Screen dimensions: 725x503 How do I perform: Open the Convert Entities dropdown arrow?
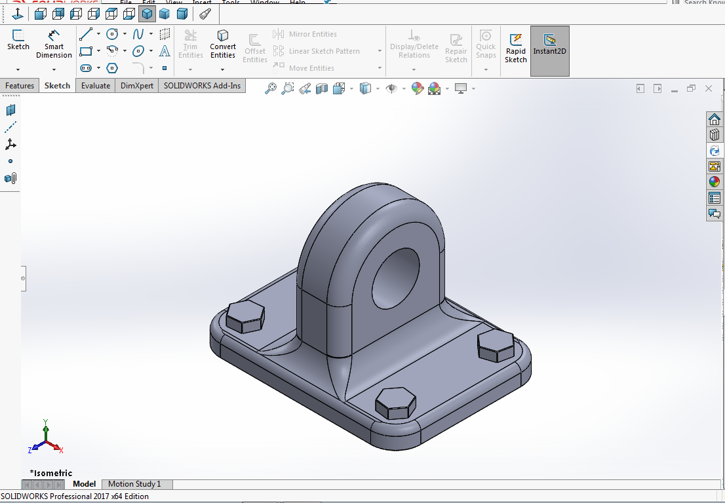(x=223, y=69)
